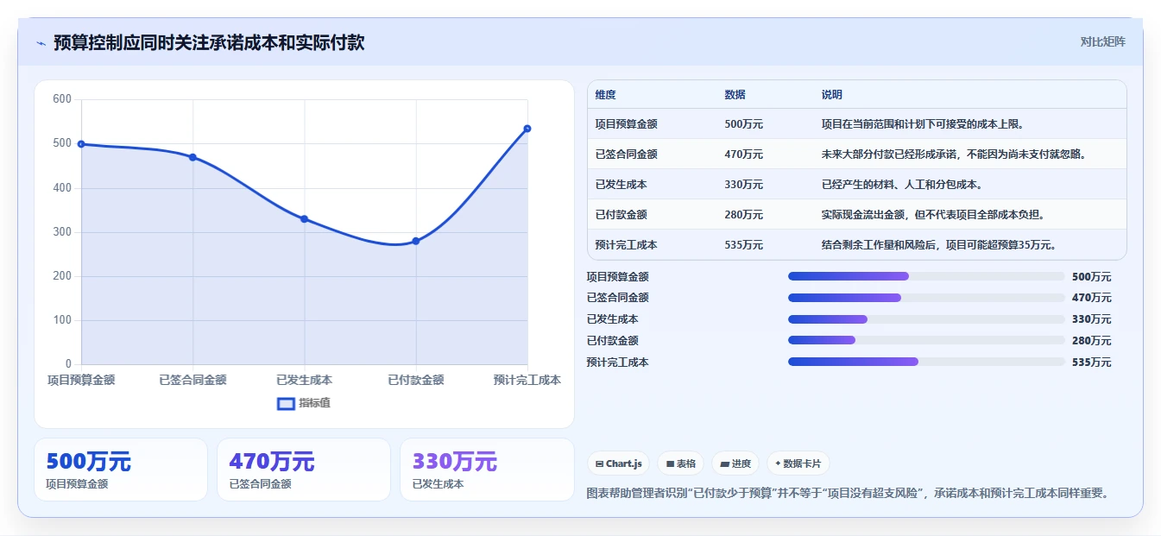Viewport: 1161px width, 536px height.
Task: Click table cell 已签合同金额
Action: coord(626,154)
